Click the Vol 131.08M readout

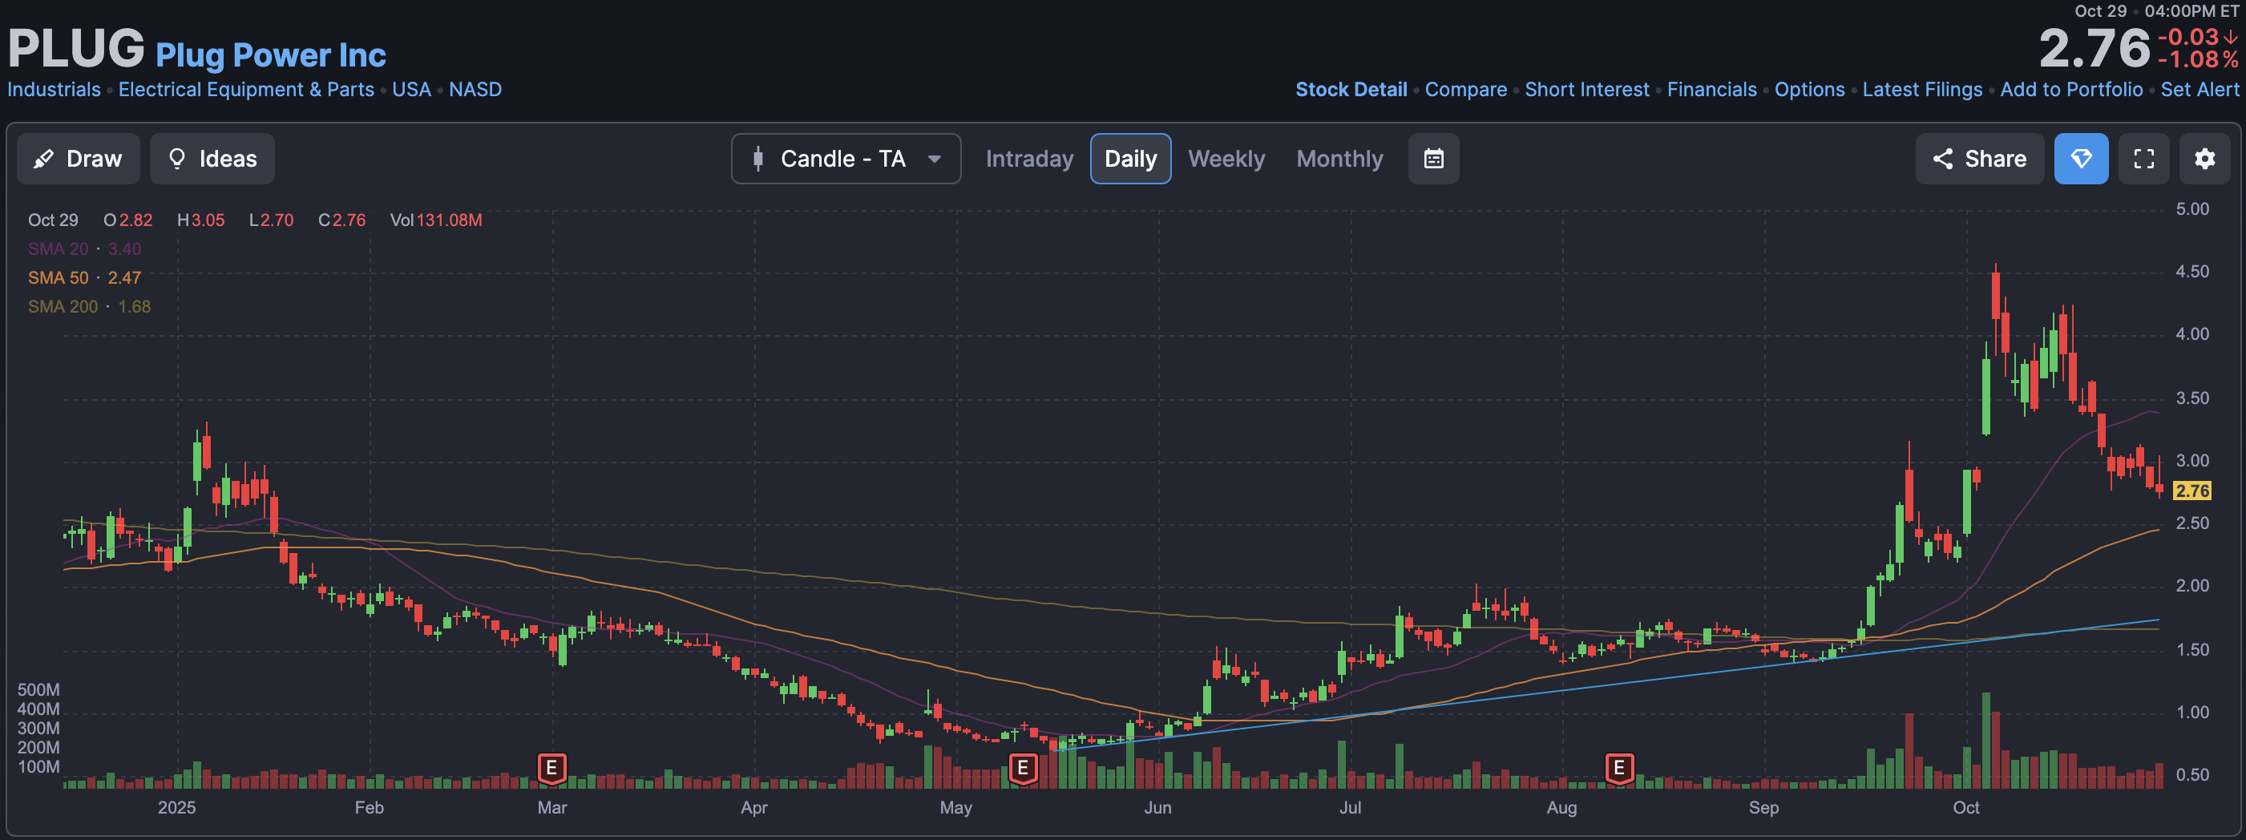pyautogui.click(x=436, y=220)
